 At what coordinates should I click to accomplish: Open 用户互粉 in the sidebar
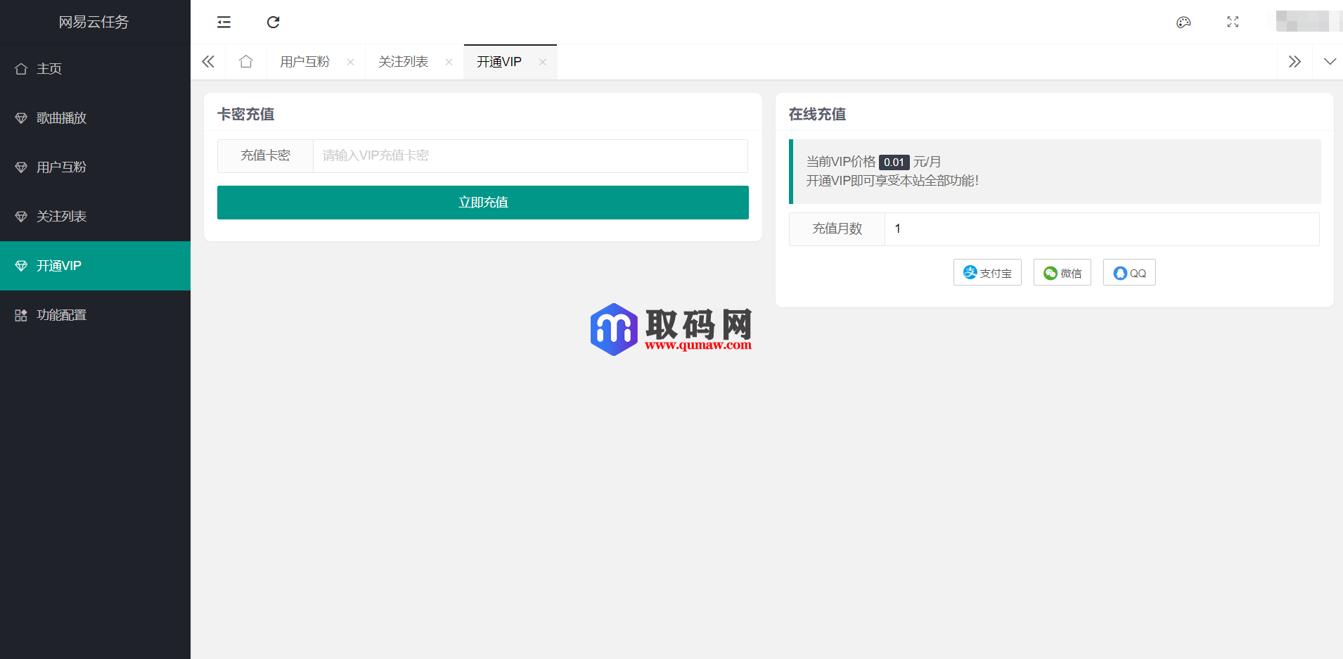[x=95, y=167]
